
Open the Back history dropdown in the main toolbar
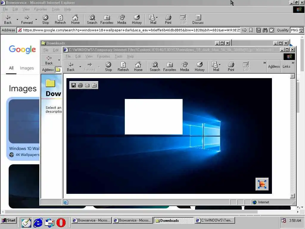17,19
